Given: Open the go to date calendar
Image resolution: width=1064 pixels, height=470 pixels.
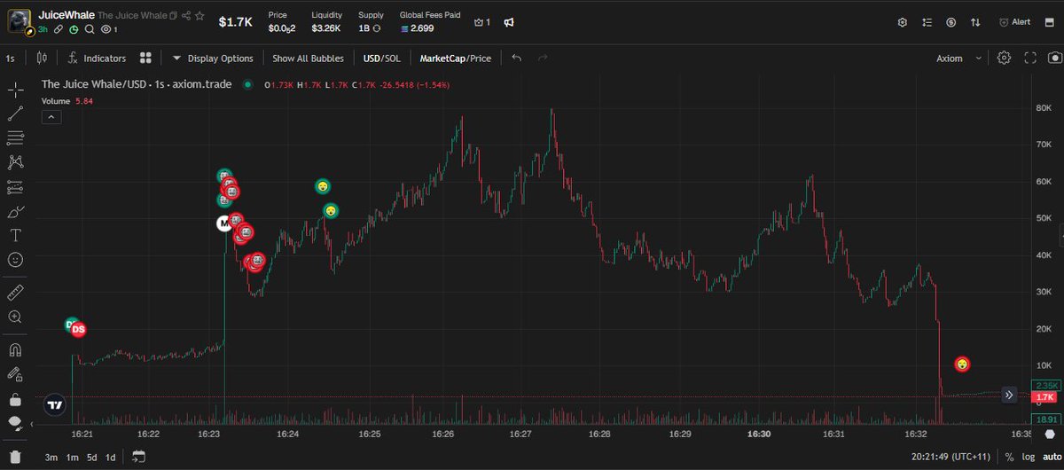Looking at the screenshot, I should (138, 458).
